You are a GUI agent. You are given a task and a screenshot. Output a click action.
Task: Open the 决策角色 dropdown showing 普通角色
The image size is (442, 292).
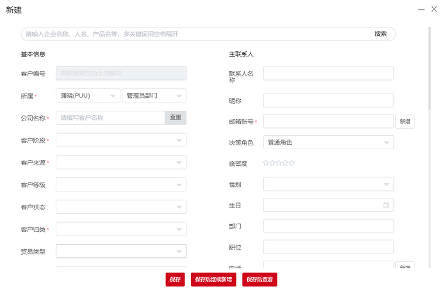tap(328, 142)
